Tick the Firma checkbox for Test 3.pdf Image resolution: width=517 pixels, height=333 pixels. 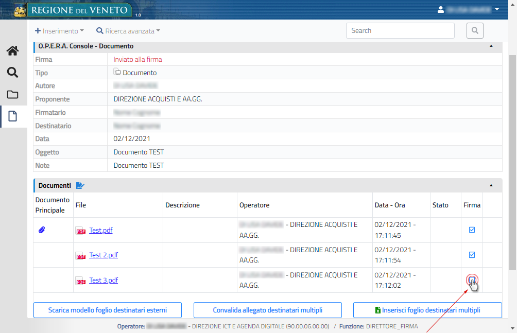coord(472,280)
